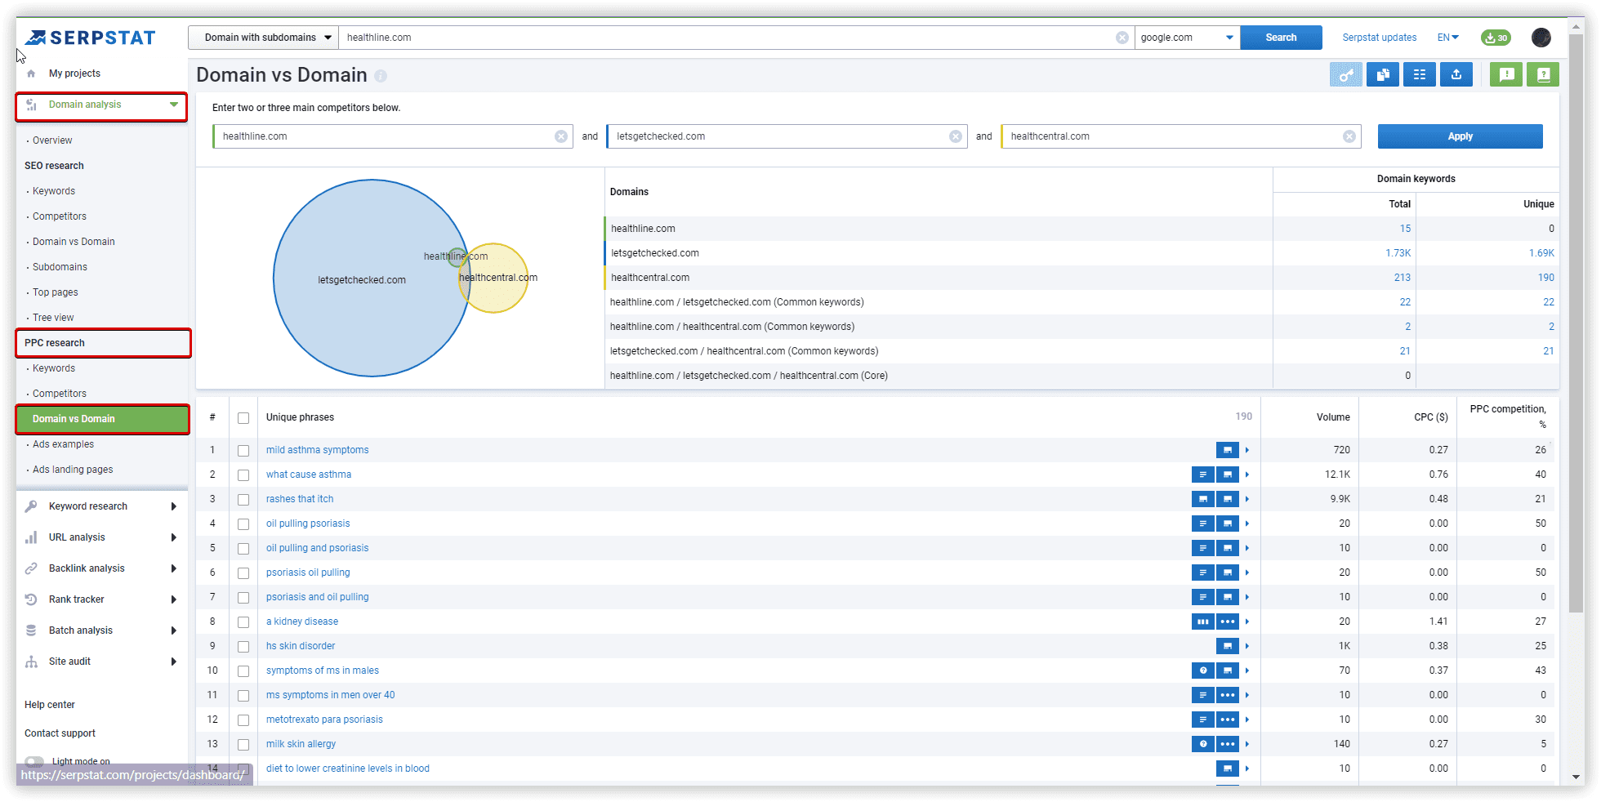Screen dimensions: 1601x802
Task: Check the box for oil pulling psoriasis
Action: [x=243, y=524]
